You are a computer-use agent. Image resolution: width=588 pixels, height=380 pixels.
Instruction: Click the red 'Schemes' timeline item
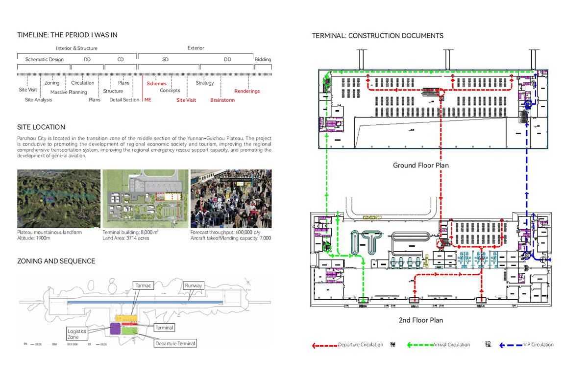coord(157,83)
